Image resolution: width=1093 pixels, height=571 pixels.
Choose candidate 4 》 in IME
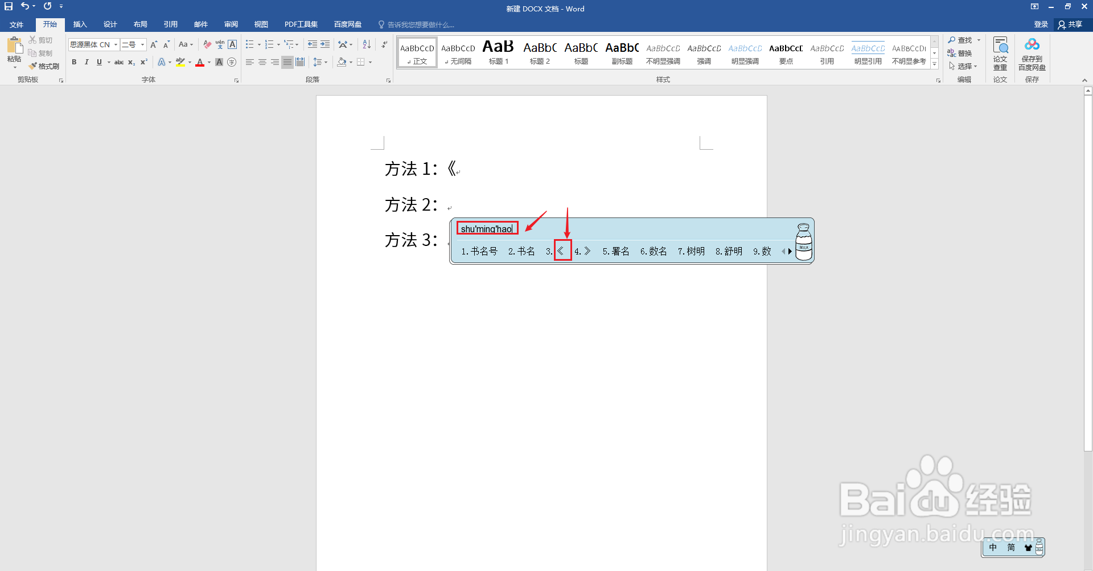point(582,251)
